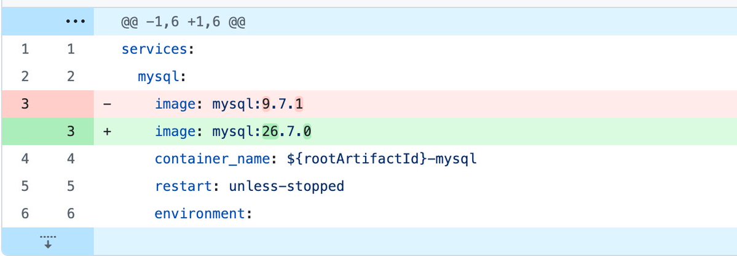Click the new-file line number 6
The image size is (737, 256).
point(71,214)
